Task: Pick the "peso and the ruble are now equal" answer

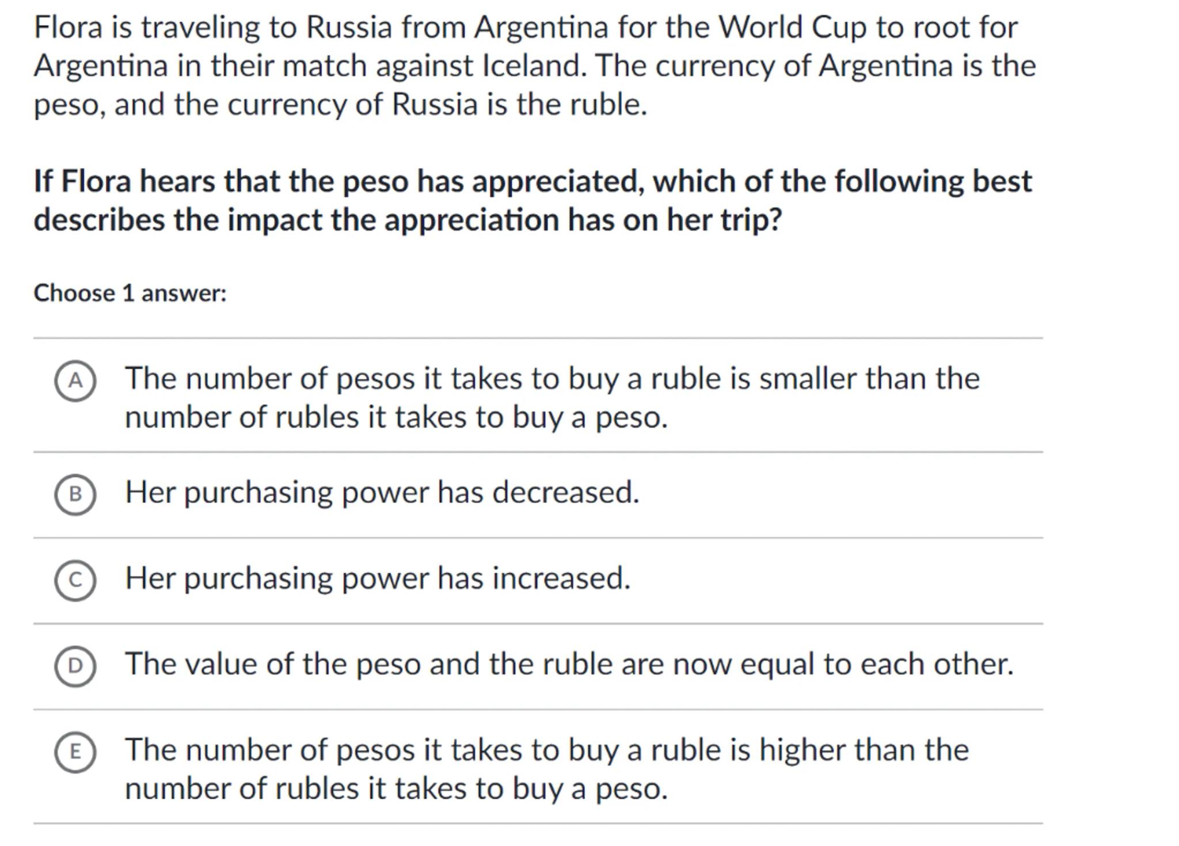Action: (x=569, y=664)
